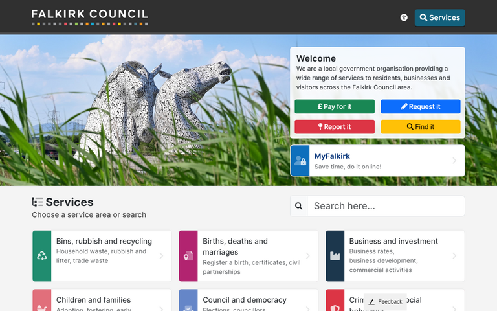Open the Feedback tab
This screenshot has height=311, width=497.
(386, 302)
